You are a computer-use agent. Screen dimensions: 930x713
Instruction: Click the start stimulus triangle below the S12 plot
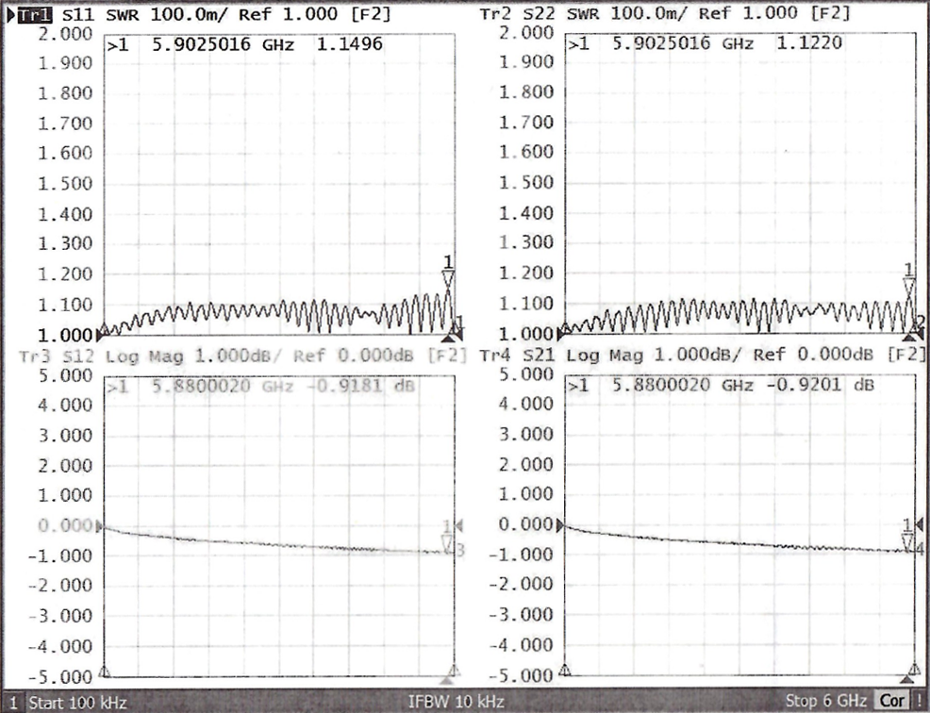[105, 672]
